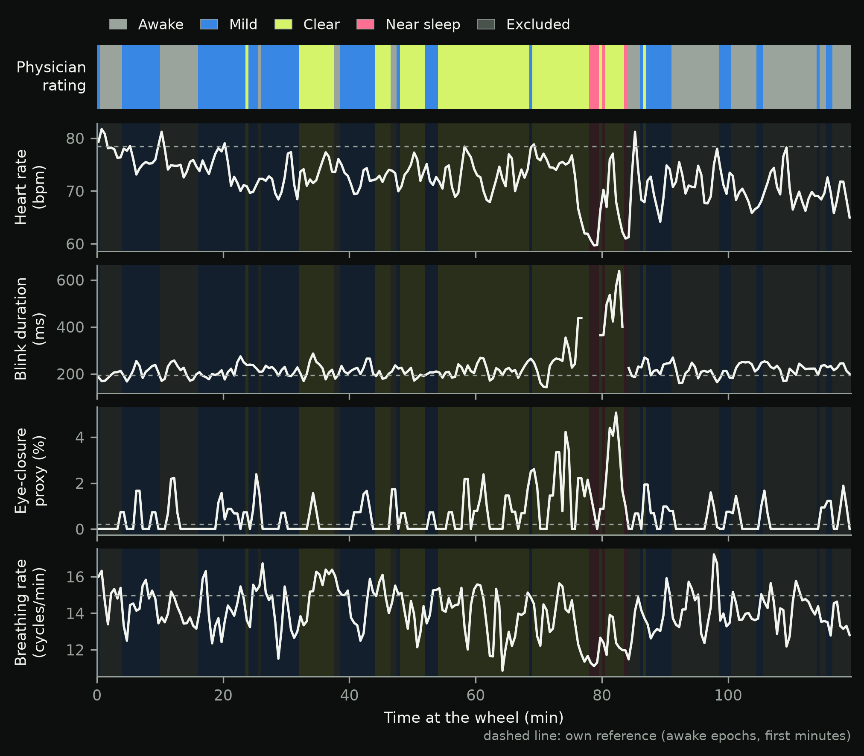Click the Awake legend color swatch
The image size is (864, 756).
118,24
